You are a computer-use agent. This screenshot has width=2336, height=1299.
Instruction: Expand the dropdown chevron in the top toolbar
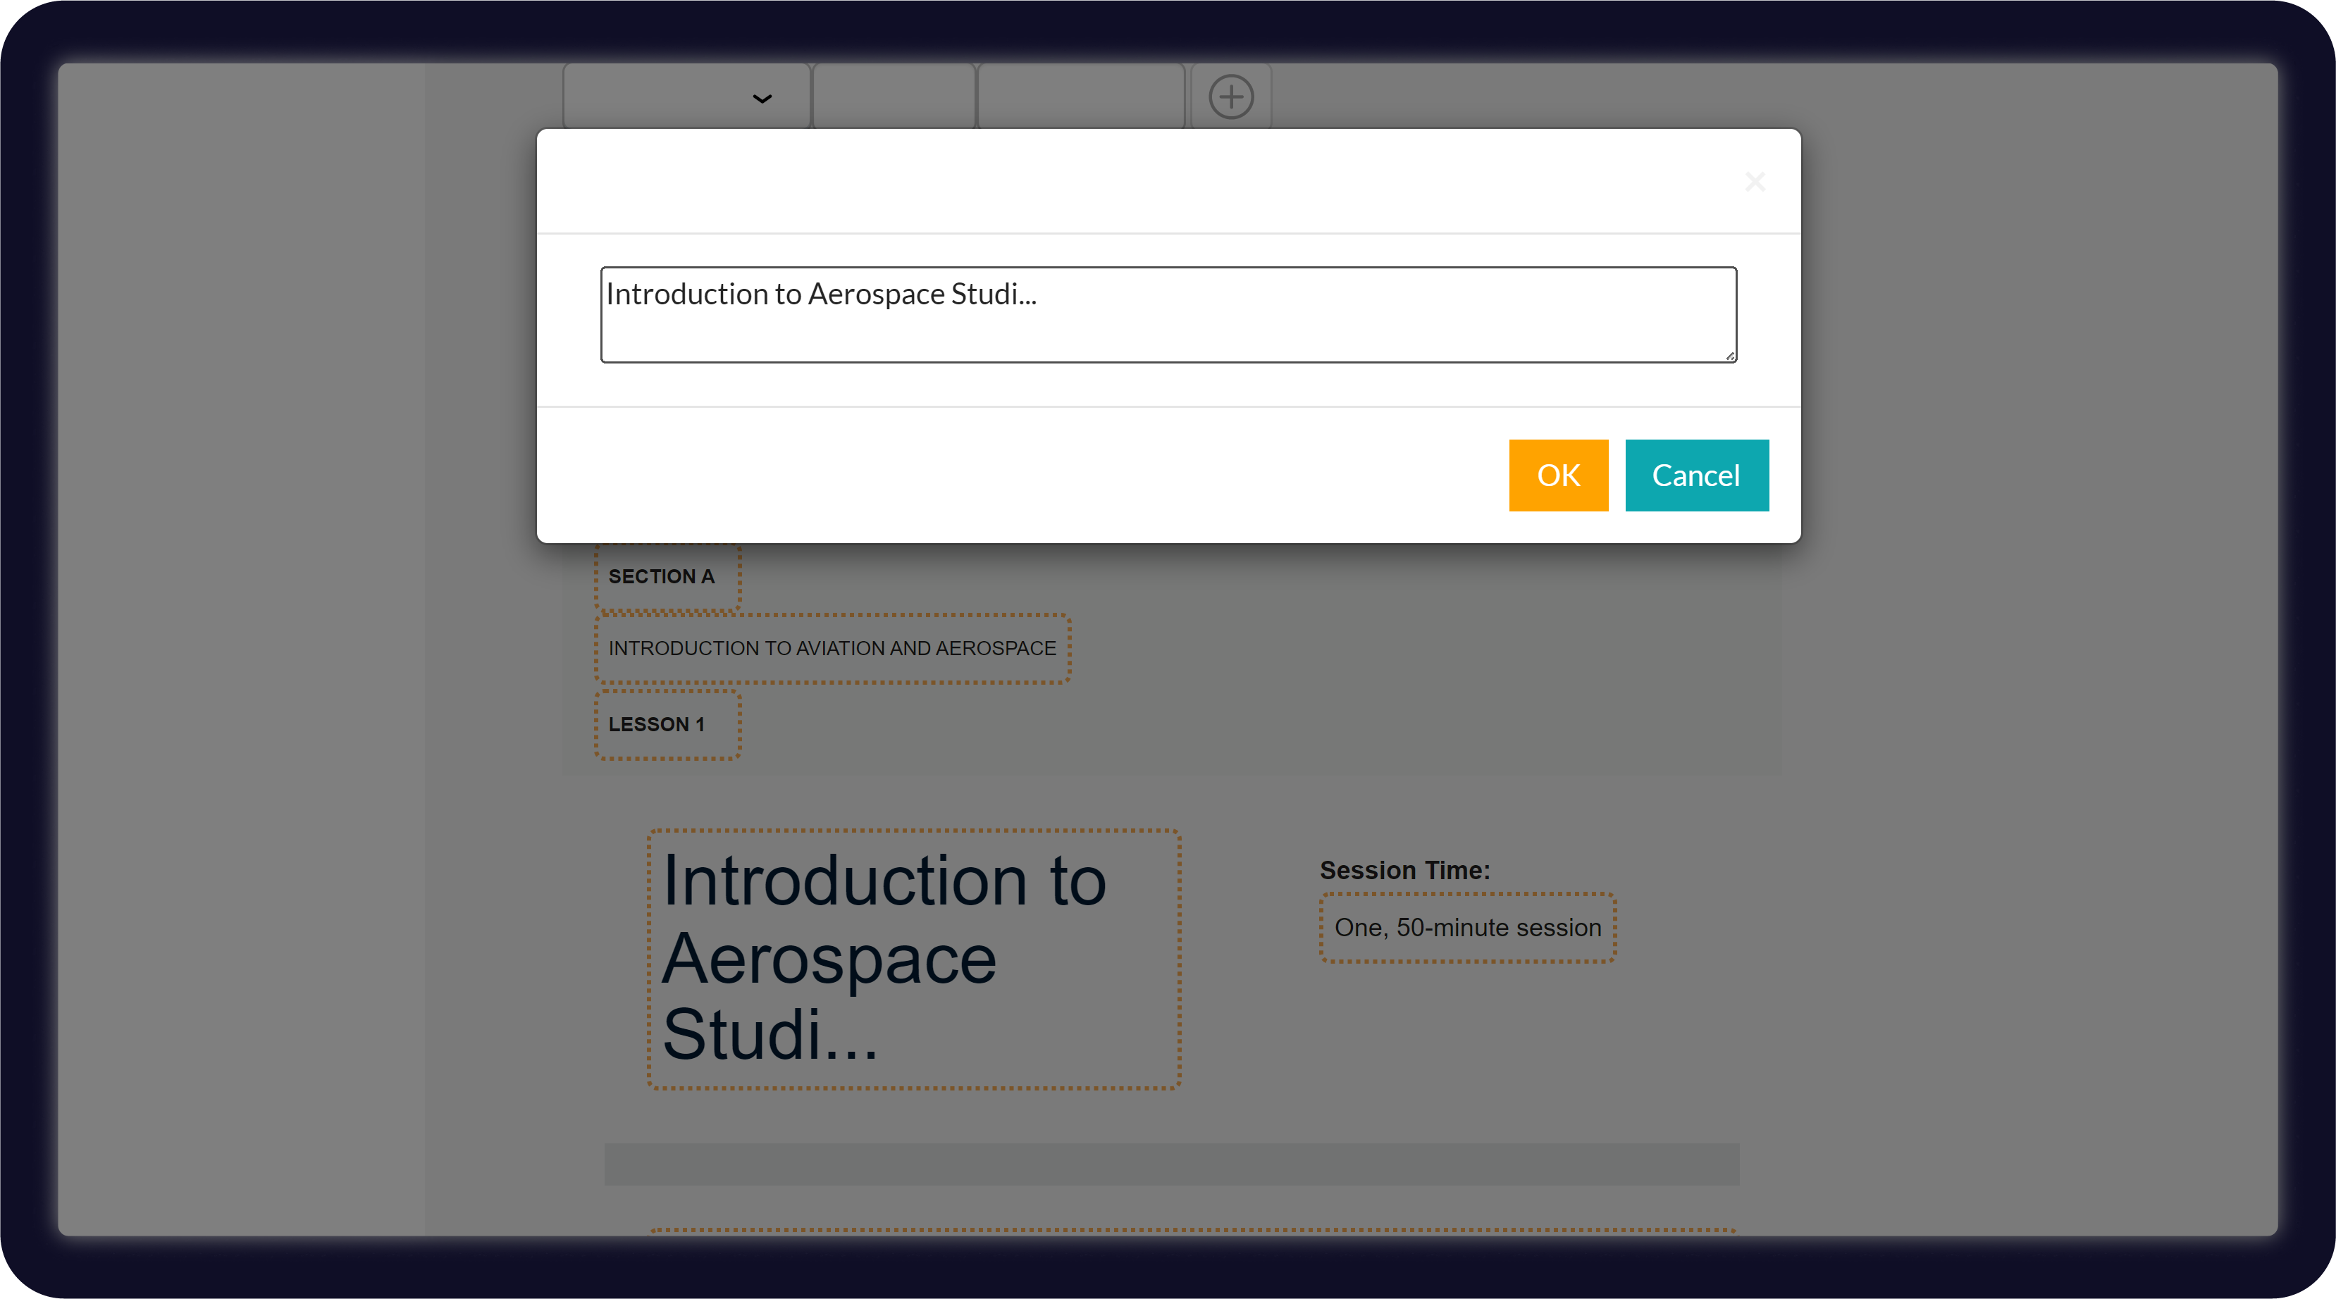(762, 98)
